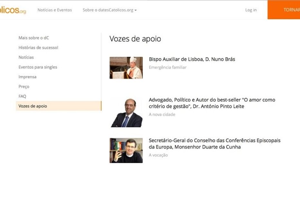This screenshot has height=200, width=300.
Task: Select Notícias e Eventos in the top bar
Action: coord(55,10)
